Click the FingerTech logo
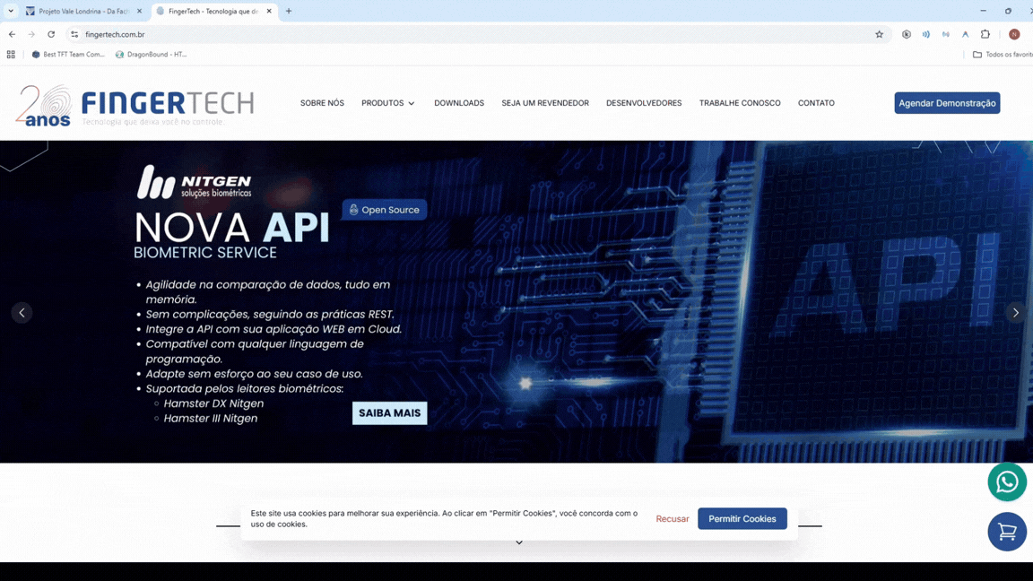Image resolution: width=1033 pixels, height=581 pixels. click(135, 105)
